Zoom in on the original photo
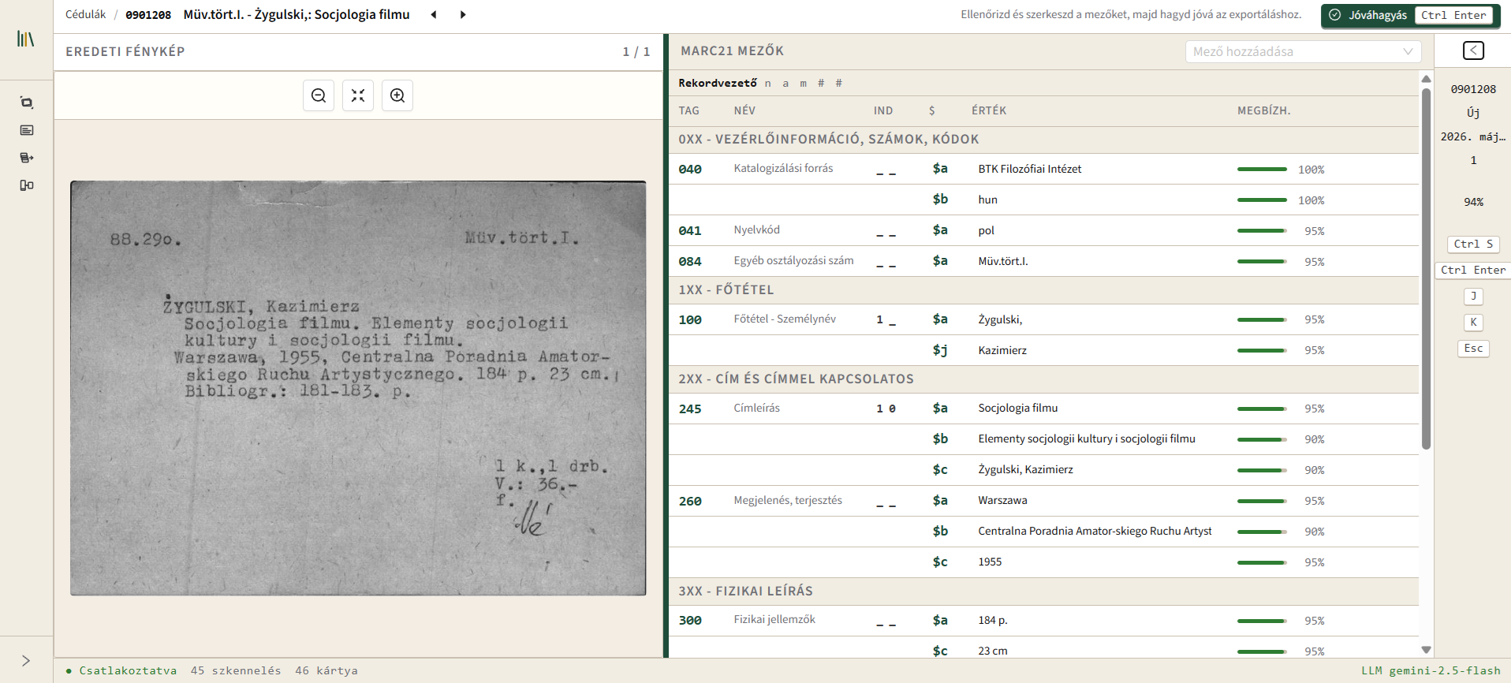 click(397, 95)
